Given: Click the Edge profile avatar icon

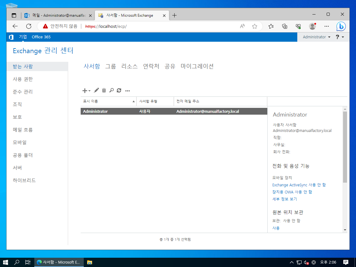Looking at the screenshot, I should pyautogui.click(x=312, y=26).
